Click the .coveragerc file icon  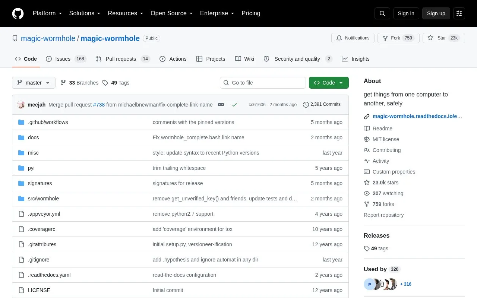pos(21,229)
